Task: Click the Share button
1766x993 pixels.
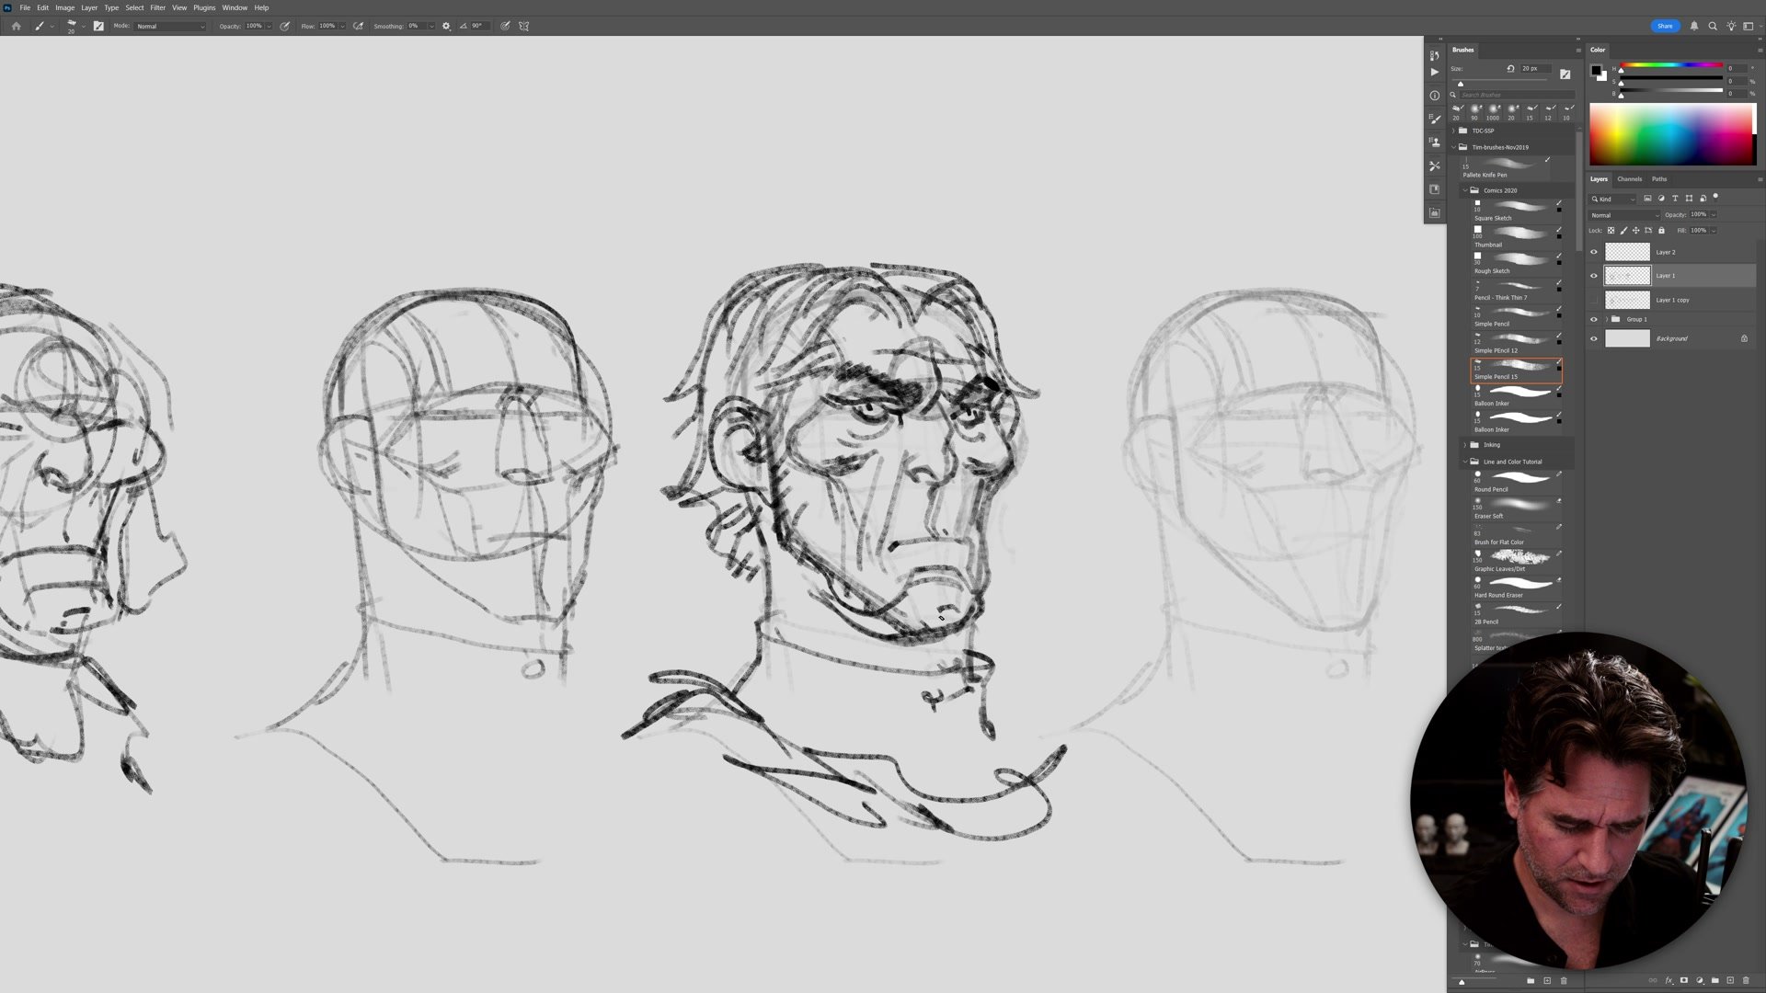Action: point(1665,26)
